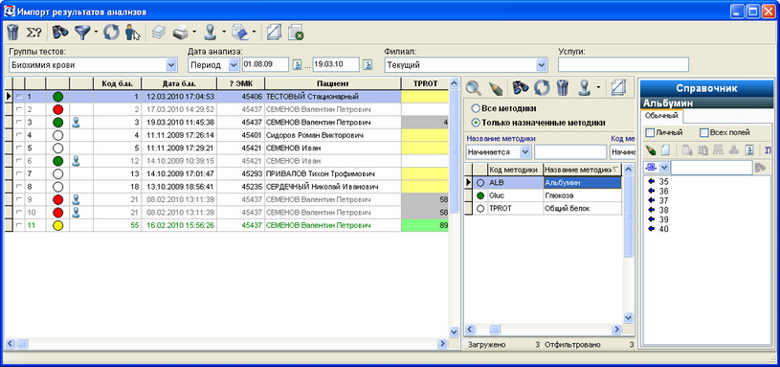Open the 'Начинается' filter dropdown for Название методики

(525, 151)
